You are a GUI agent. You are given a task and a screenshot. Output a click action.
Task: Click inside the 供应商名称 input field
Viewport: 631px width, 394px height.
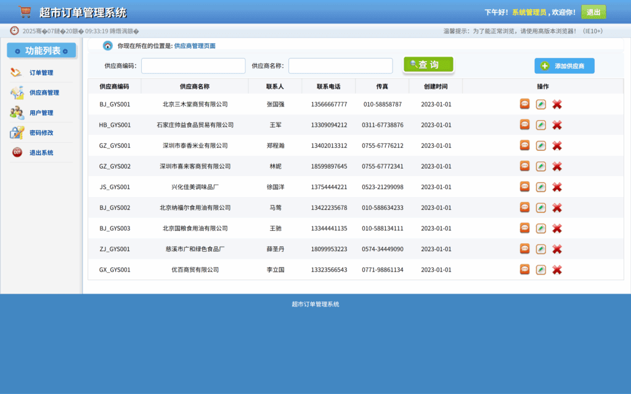tap(341, 65)
